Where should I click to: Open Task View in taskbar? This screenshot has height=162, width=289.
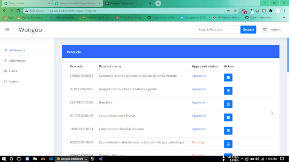point(19,159)
